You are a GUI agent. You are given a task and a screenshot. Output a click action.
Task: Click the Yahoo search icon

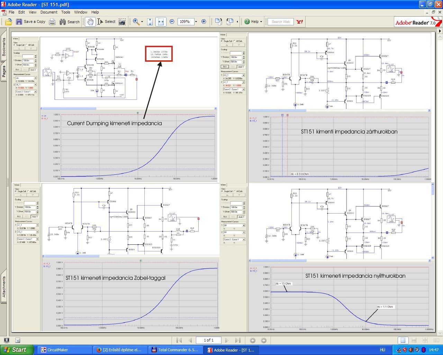pos(300,22)
